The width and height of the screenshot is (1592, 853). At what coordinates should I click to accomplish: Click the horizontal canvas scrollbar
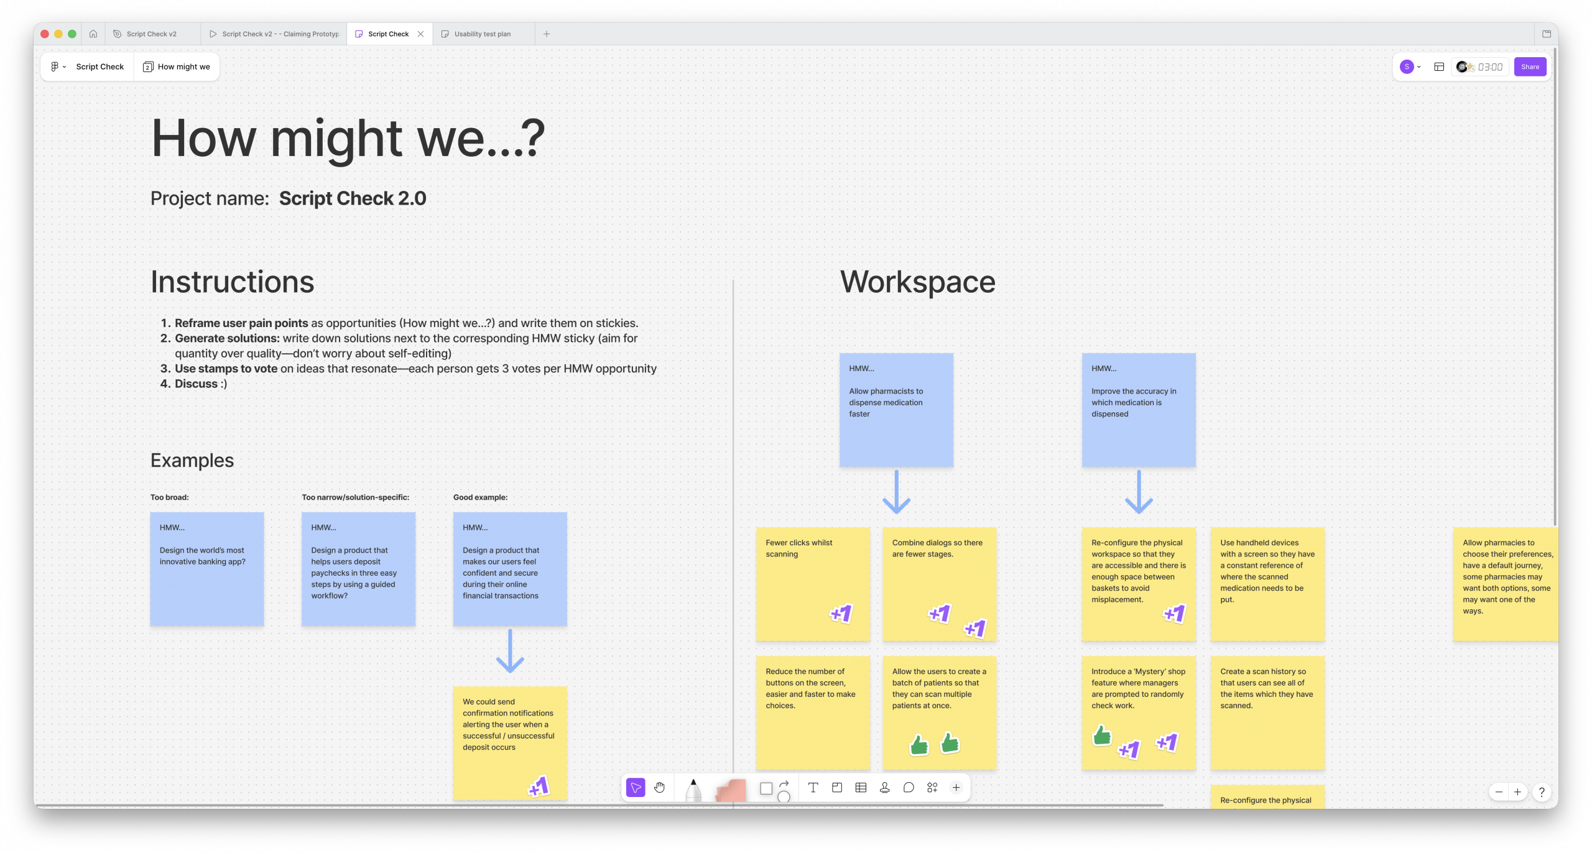coord(600,805)
